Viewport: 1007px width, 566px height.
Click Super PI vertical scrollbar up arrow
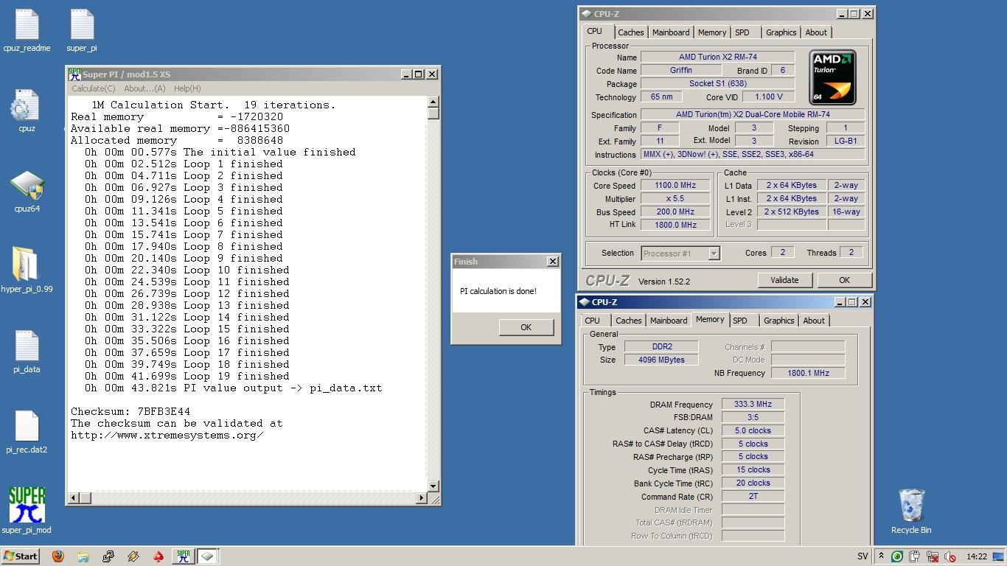[433, 102]
